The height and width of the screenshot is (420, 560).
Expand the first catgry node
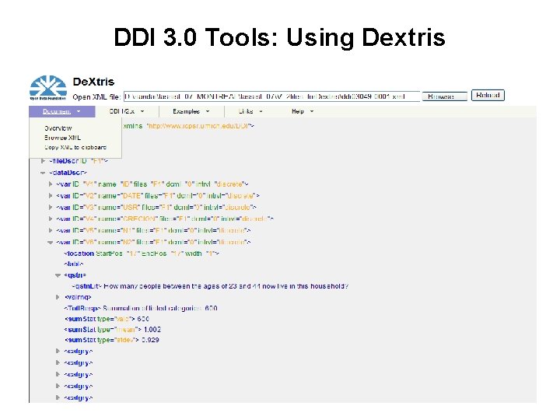[58, 351]
